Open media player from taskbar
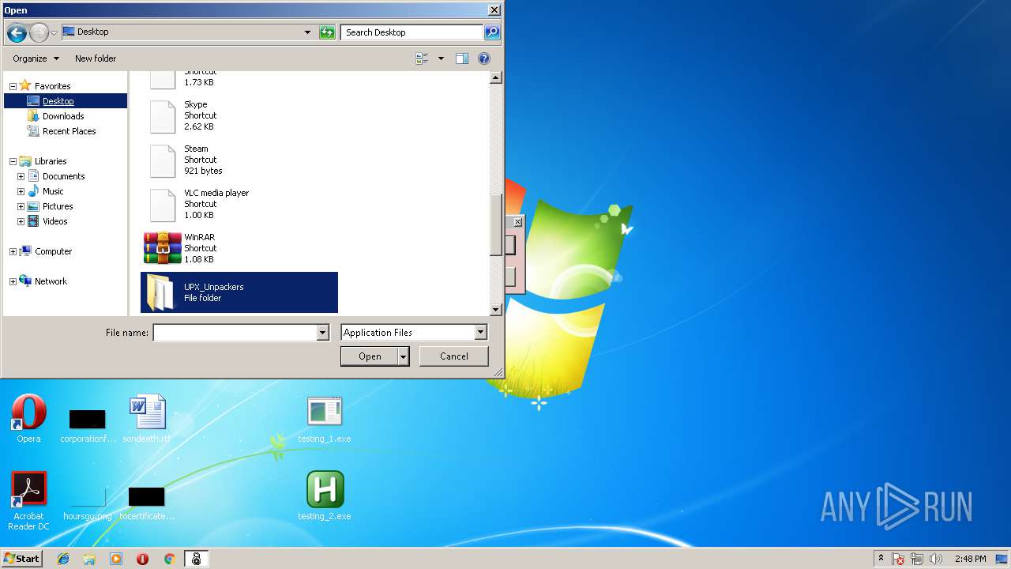 coord(116,559)
